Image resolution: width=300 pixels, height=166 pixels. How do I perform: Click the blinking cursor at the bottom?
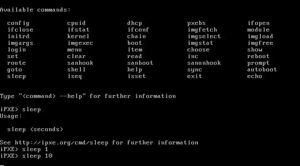[x=2, y=165]
